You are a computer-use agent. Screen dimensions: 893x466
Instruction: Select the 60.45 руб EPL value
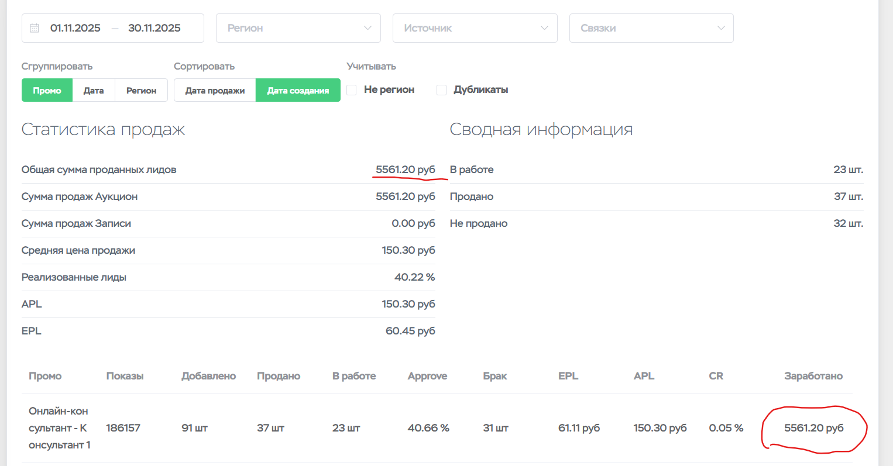pyautogui.click(x=410, y=331)
